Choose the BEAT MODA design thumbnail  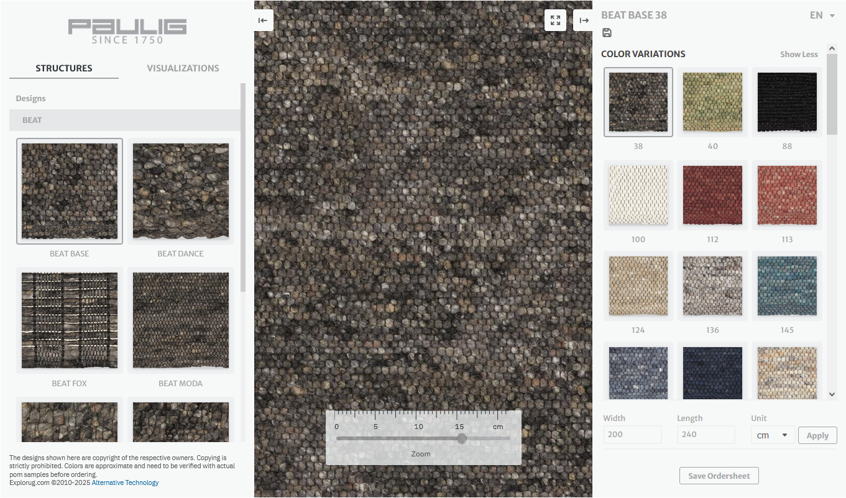181,320
